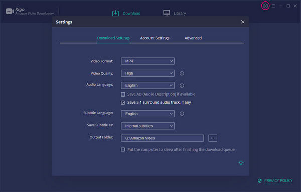The height and width of the screenshot is (192, 301).
Task: Enable put computer to sleep checkbox
Action: pos(123,149)
